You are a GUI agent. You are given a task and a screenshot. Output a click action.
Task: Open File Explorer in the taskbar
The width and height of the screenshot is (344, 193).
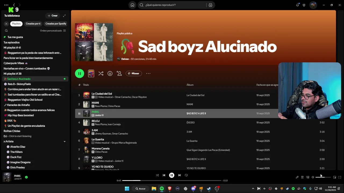click(154, 189)
